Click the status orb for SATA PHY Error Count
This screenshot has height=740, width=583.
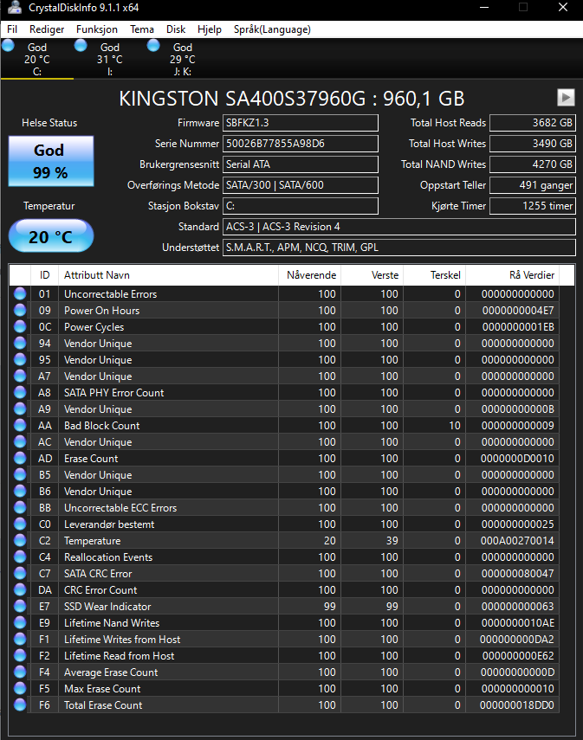pyautogui.click(x=20, y=392)
